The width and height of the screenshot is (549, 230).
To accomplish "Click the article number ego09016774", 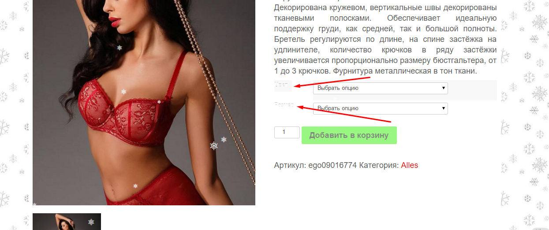I will coord(332,165).
